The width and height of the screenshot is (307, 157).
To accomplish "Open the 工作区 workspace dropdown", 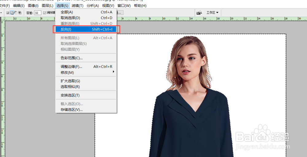I will click(212, 13).
